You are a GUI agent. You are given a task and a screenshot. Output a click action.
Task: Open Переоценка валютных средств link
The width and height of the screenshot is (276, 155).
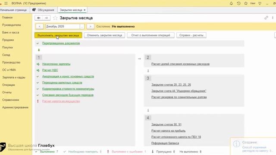click(62, 83)
